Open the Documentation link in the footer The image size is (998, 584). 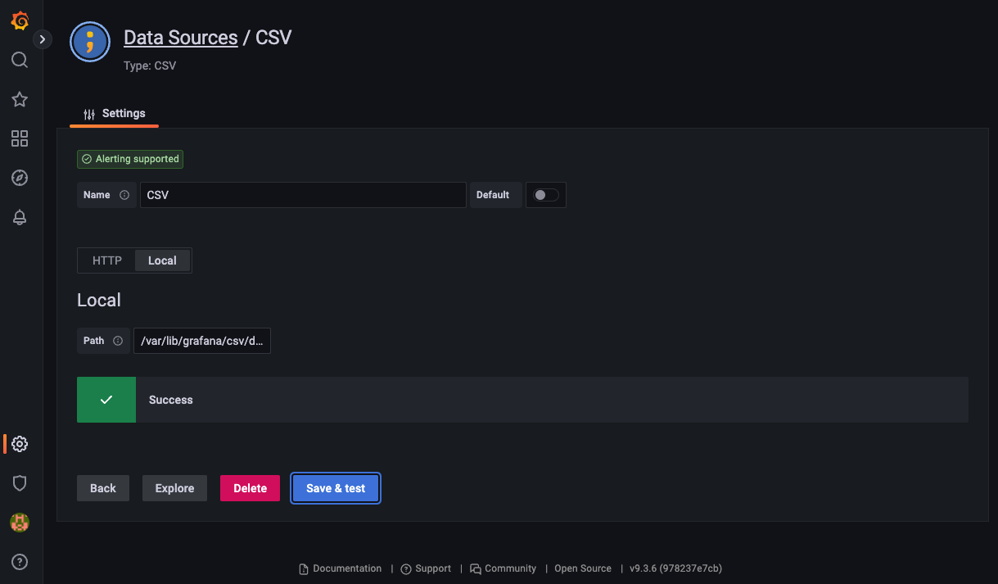click(x=346, y=568)
